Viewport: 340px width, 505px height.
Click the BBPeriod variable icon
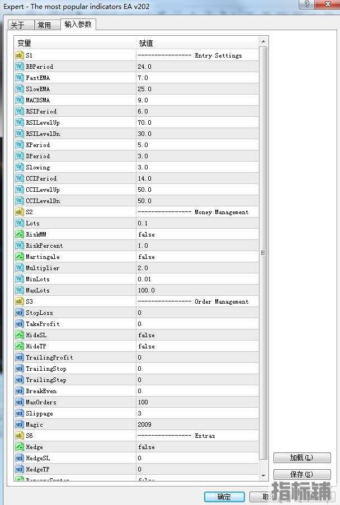tap(20, 67)
